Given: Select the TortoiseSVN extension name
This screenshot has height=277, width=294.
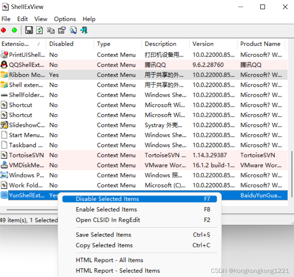Looking at the screenshot, I should (x=26, y=155).
